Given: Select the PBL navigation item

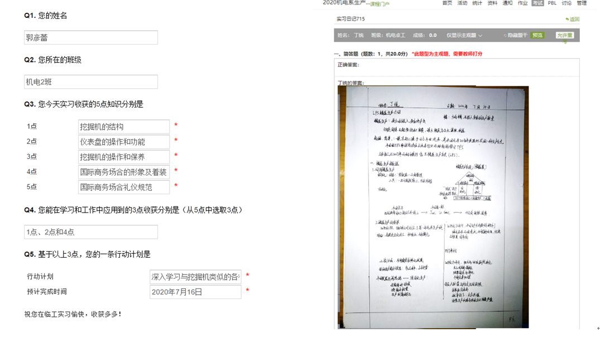Looking at the screenshot, I should click(552, 3).
